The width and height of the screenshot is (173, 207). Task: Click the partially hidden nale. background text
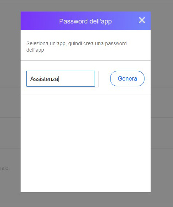click(x=5, y=168)
